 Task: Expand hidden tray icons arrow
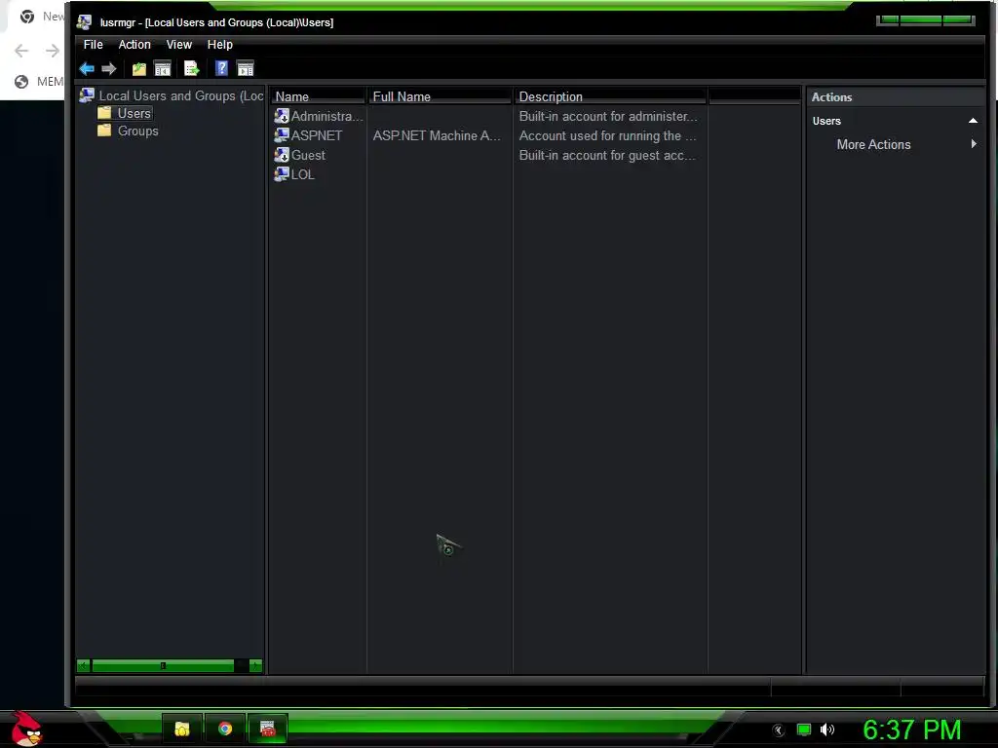779,730
